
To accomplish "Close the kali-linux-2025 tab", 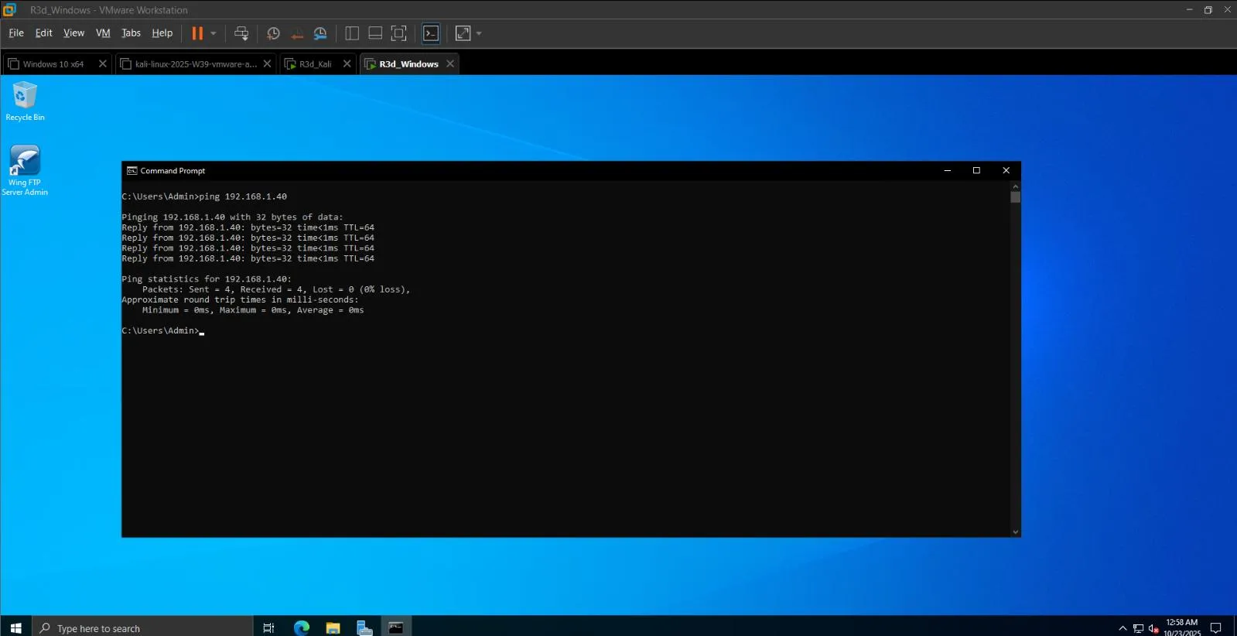I will tap(267, 64).
